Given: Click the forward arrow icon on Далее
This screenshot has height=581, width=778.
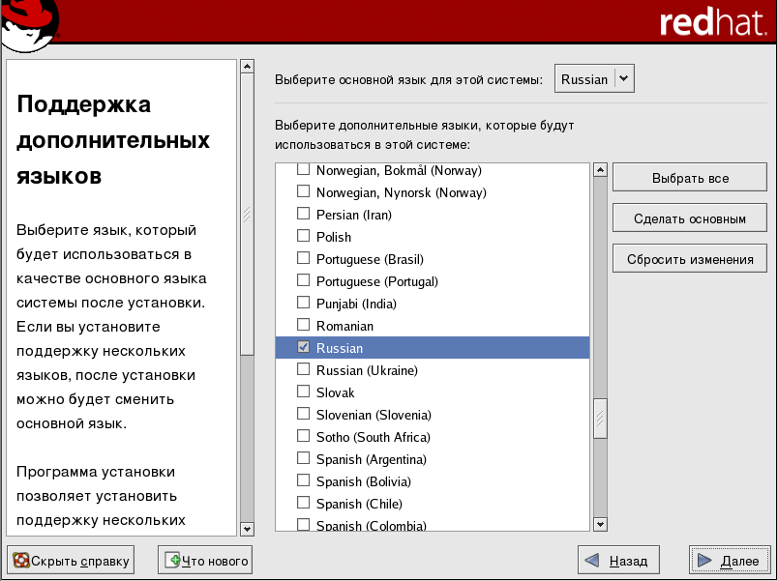Looking at the screenshot, I should pos(705,560).
